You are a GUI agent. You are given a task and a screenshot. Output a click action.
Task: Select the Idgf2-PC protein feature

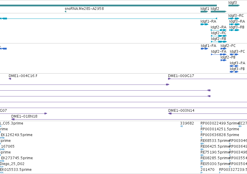point(223,49)
